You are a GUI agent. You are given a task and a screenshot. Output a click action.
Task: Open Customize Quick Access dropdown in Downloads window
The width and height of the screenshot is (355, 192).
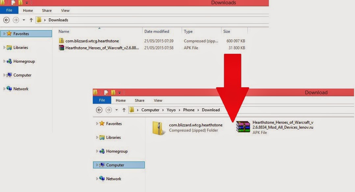coord(27,3)
